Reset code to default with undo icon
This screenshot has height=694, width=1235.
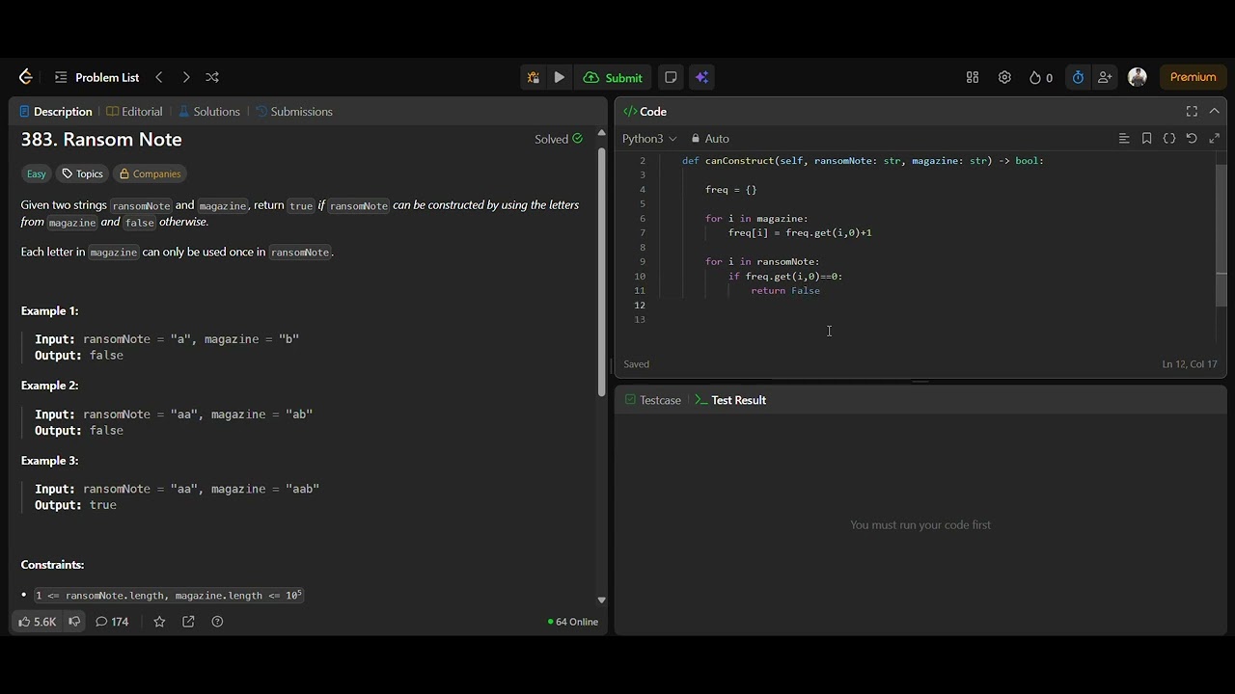(1192, 139)
